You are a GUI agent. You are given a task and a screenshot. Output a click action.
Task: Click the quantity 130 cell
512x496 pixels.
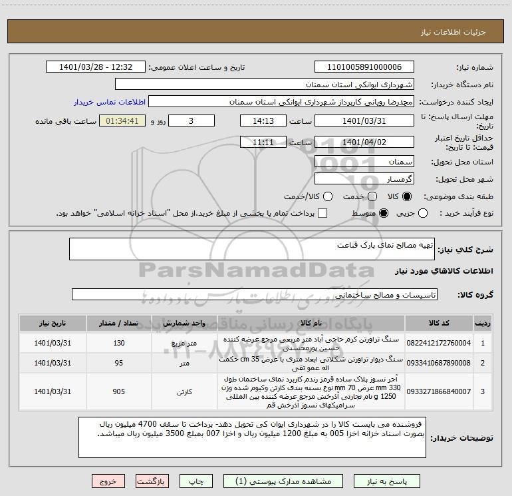119,343
